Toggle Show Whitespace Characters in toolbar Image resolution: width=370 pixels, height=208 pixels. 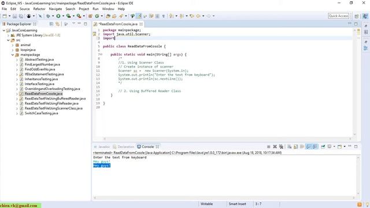click(163, 16)
